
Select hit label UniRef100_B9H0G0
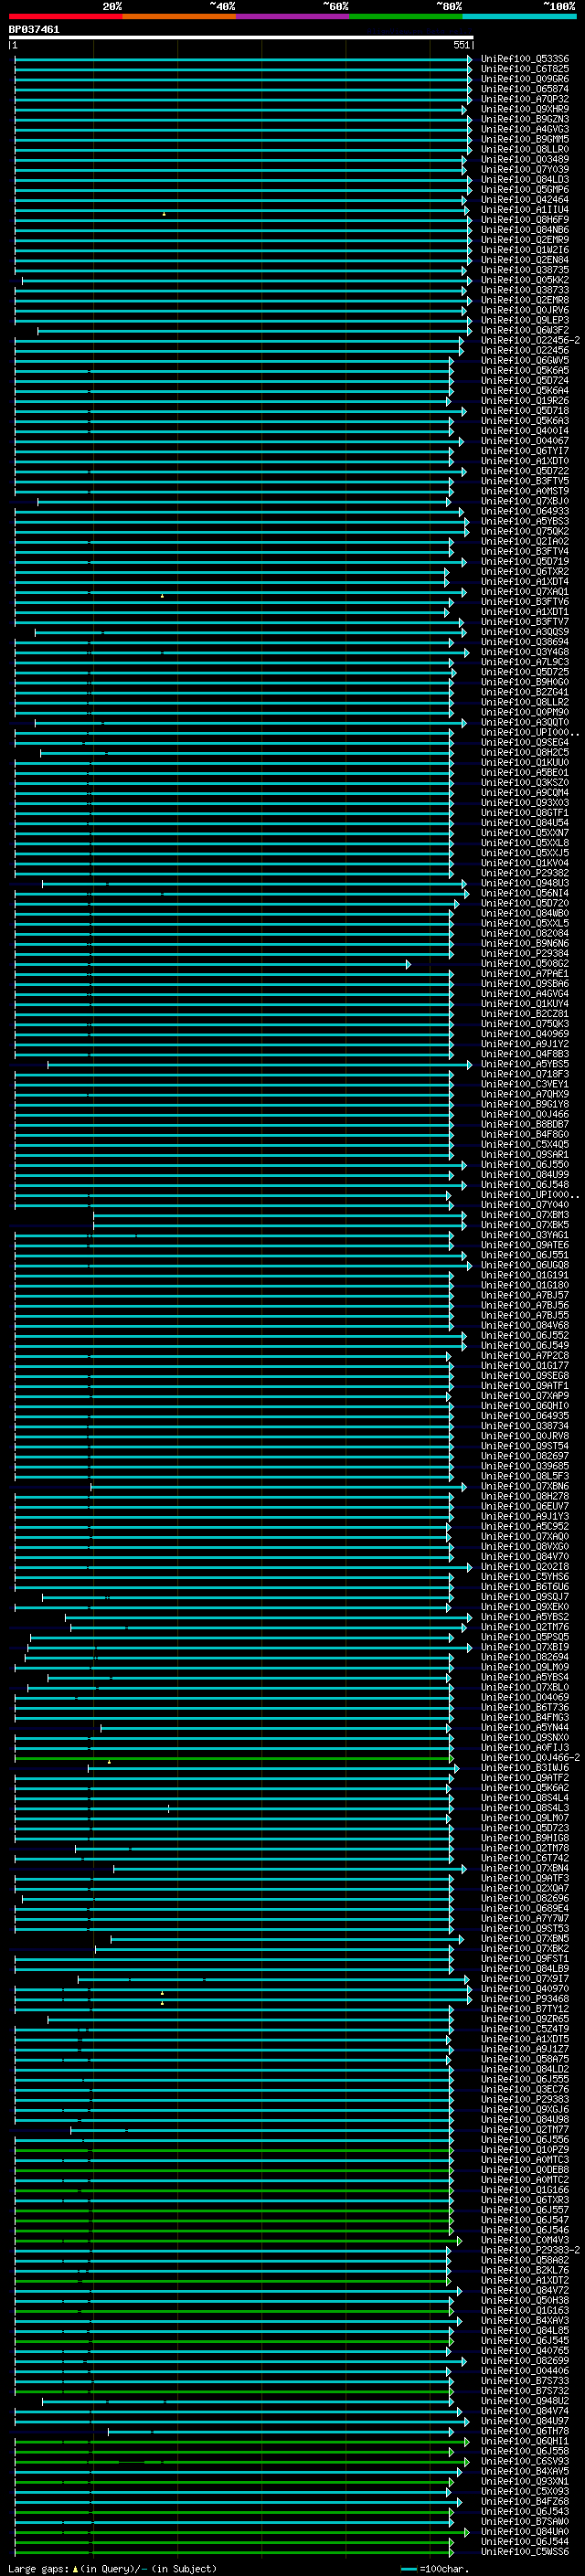pyautogui.click(x=525, y=682)
